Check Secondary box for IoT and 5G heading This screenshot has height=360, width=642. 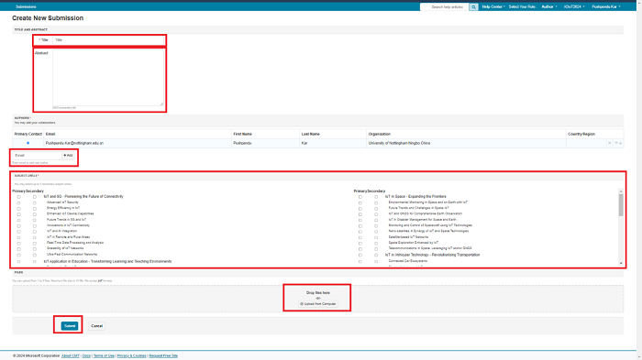point(35,197)
